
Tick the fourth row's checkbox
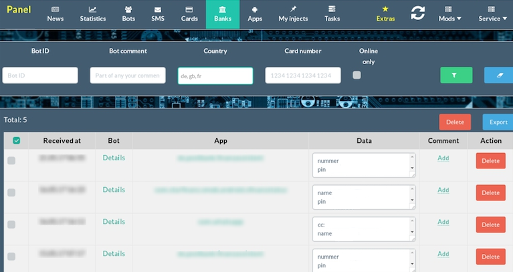pyautogui.click(x=11, y=257)
